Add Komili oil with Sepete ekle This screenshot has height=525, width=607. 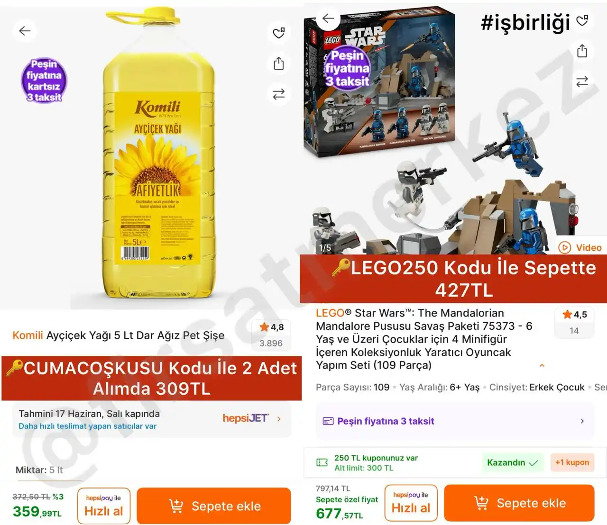point(214,506)
